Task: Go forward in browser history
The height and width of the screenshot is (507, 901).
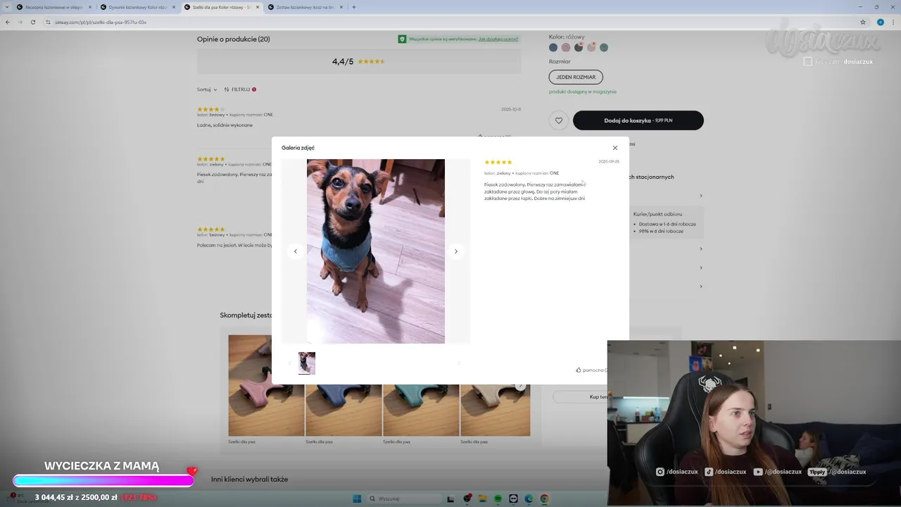Action: click(x=20, y=22)
